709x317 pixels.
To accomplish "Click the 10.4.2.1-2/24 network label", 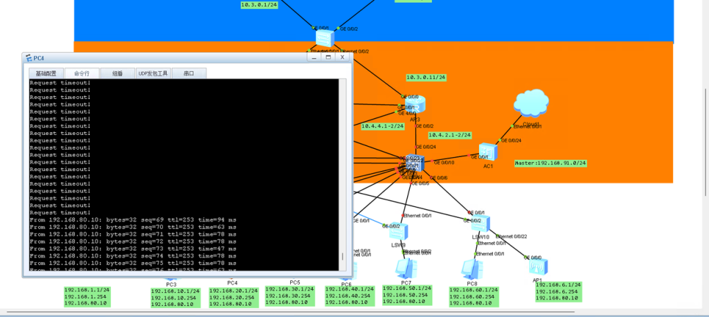I will pos(449,135).
